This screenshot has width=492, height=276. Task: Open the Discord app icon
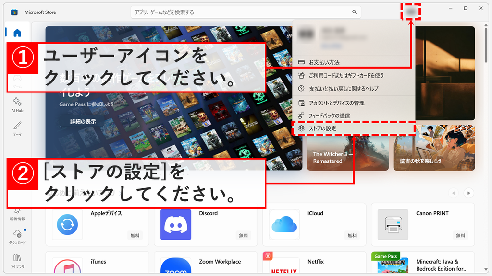176,225
